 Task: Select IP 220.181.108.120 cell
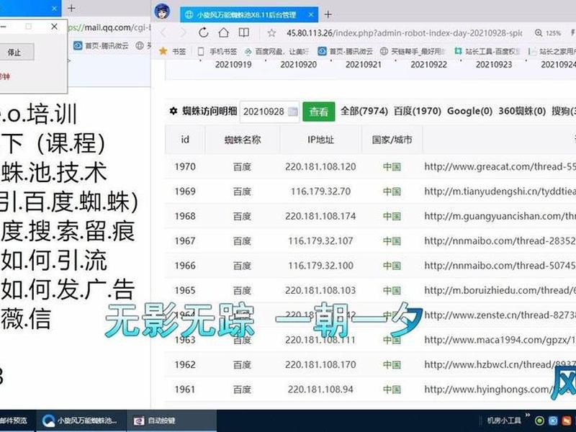point(320,167)
